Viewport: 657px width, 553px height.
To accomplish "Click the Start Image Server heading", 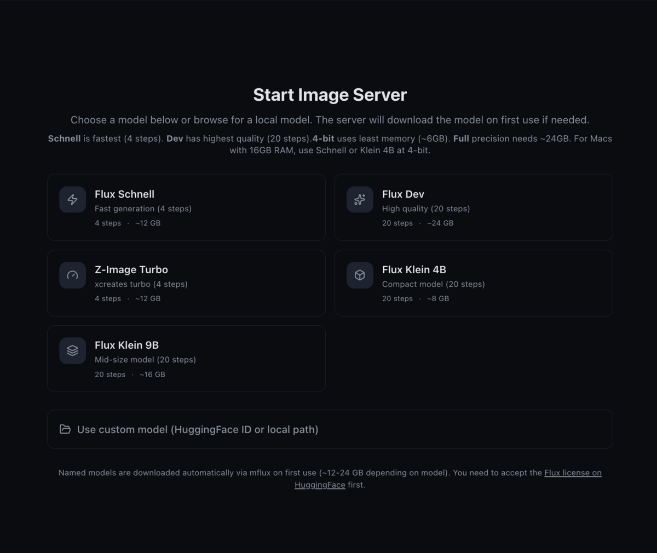I will click(330, 95).
